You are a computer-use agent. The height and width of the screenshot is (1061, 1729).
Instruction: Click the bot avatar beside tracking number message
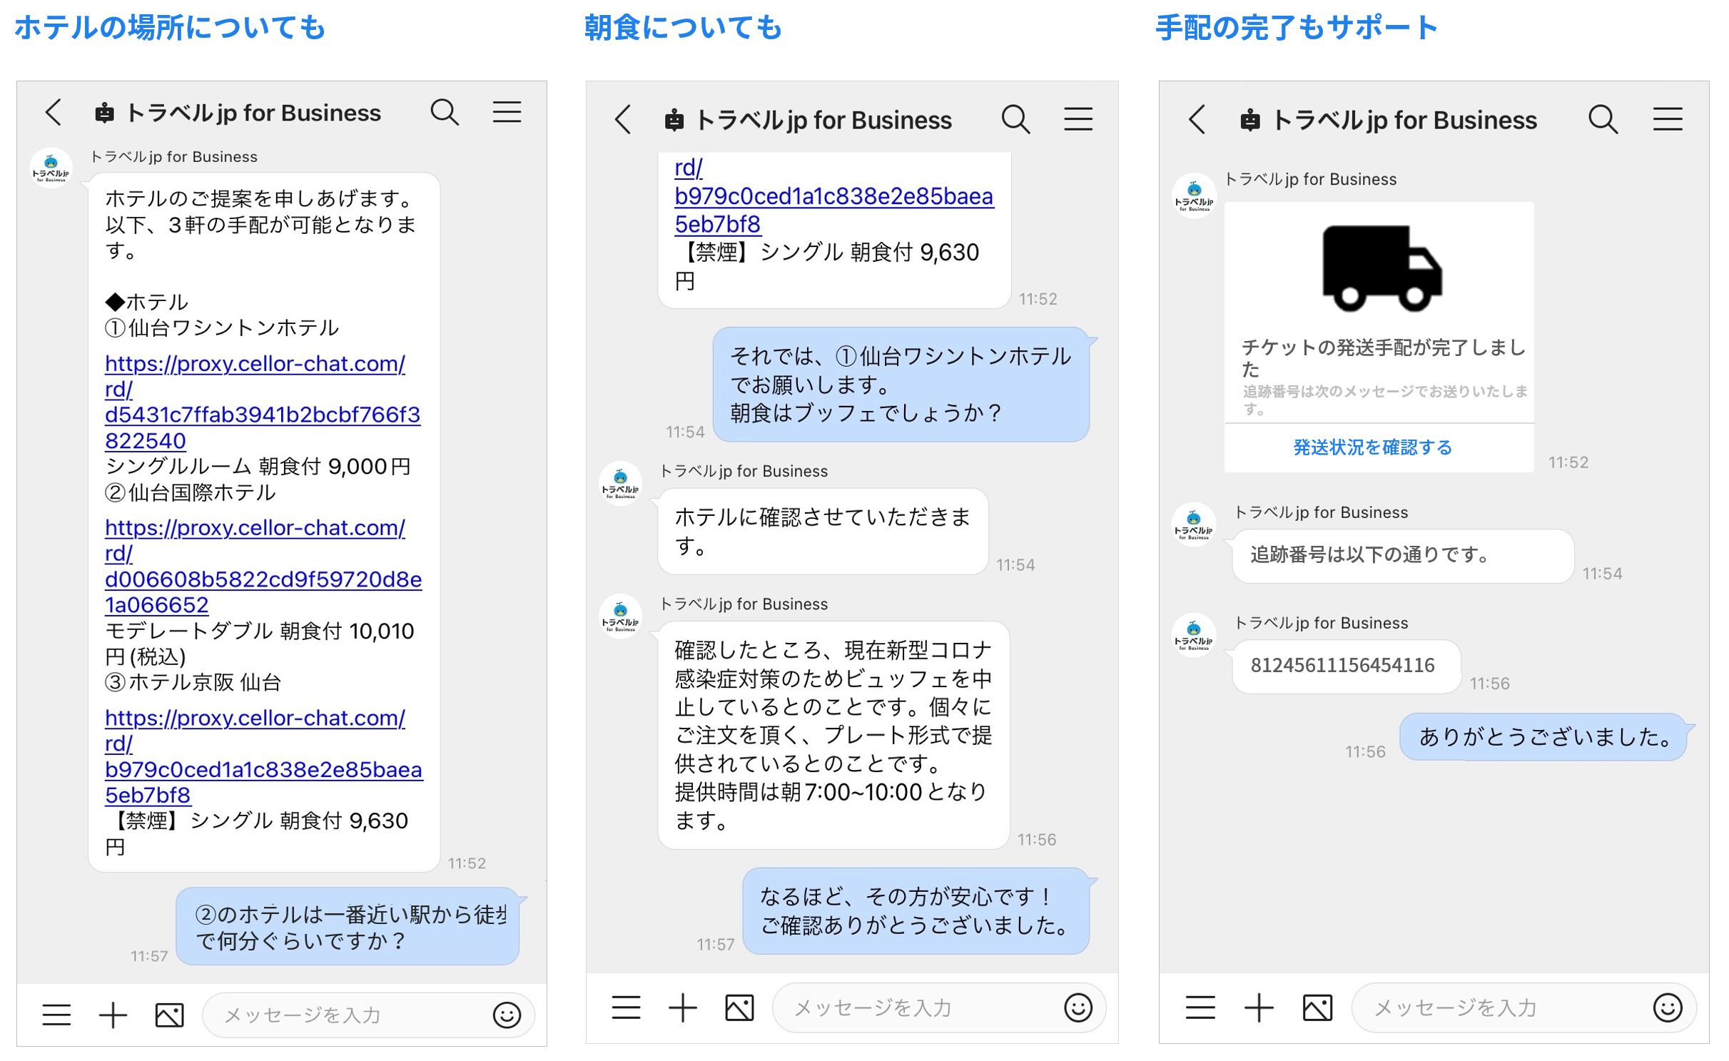pos(1193,634)
